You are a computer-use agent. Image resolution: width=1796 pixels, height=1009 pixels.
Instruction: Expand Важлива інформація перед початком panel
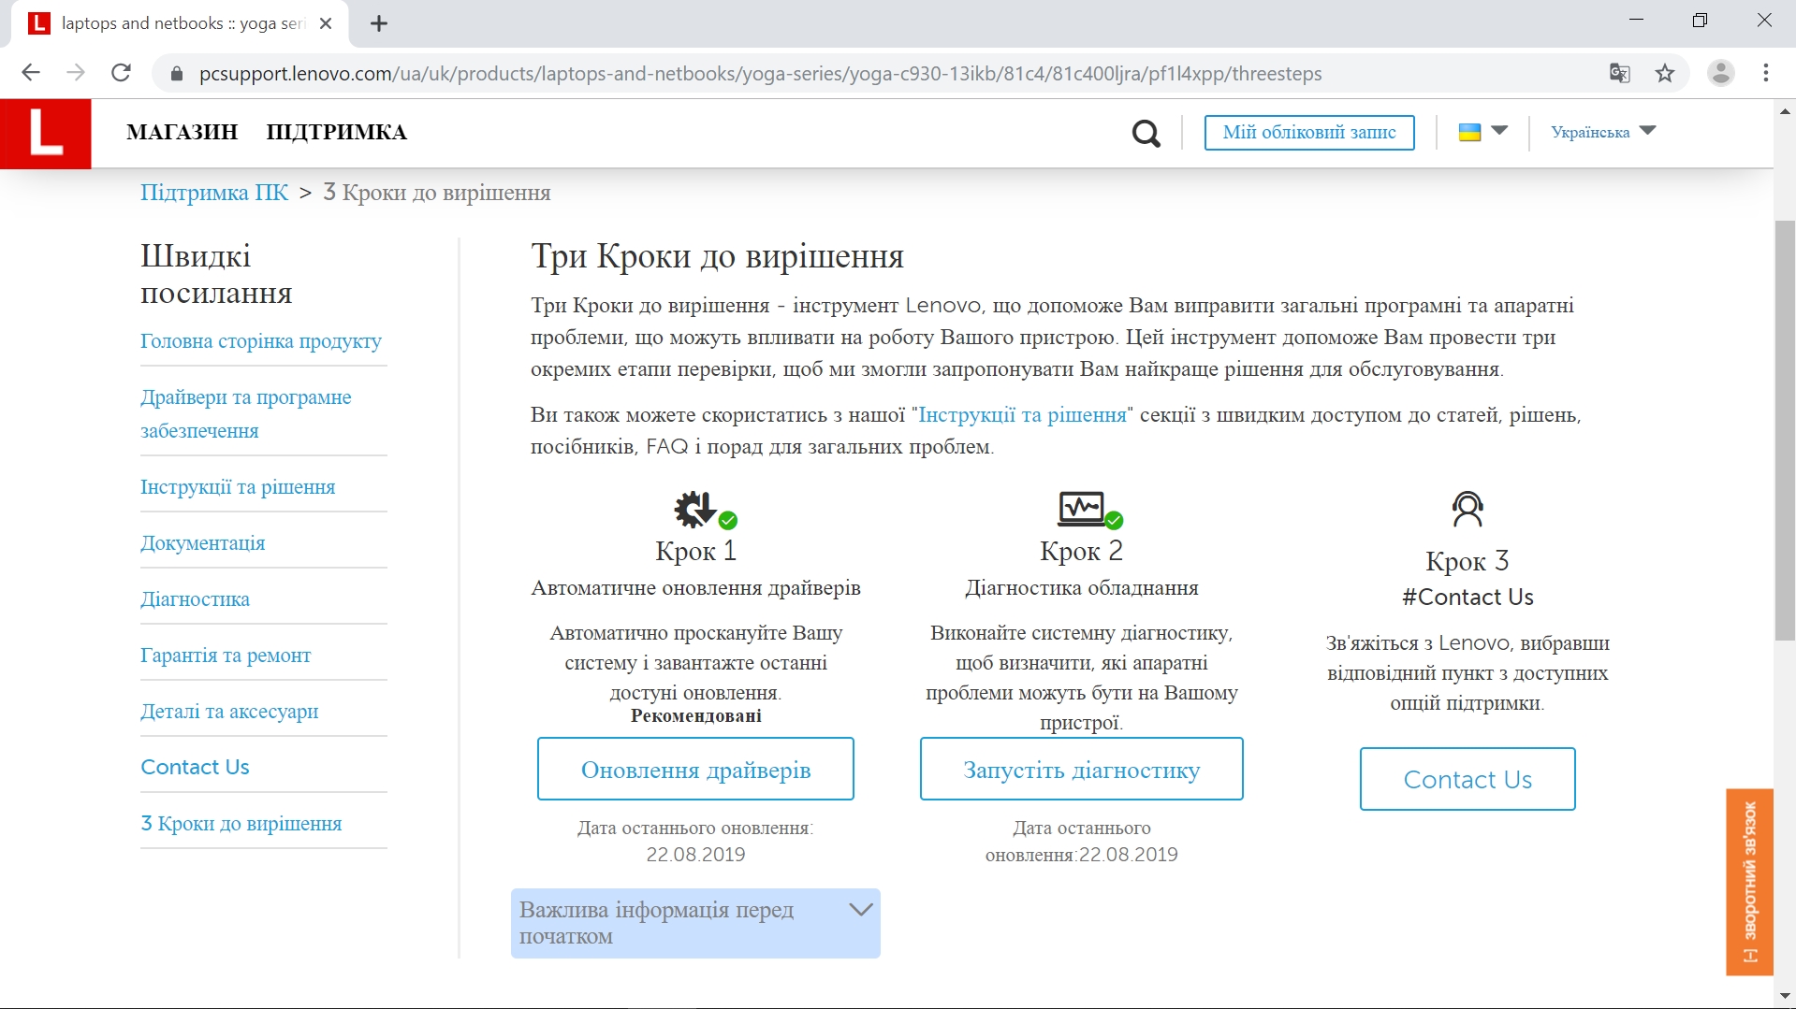pos(695,923)
